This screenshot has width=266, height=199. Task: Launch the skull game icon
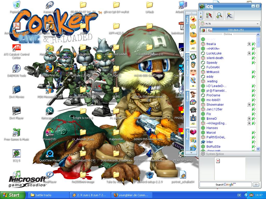[x=193, y=110]
